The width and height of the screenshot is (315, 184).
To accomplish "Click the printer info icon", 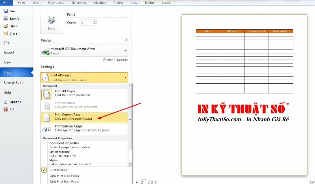I will 126,40.
